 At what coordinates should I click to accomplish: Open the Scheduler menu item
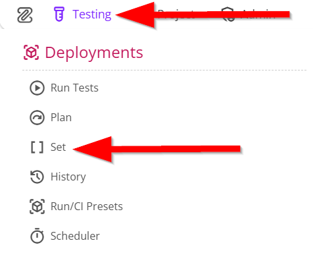(75, 236)
